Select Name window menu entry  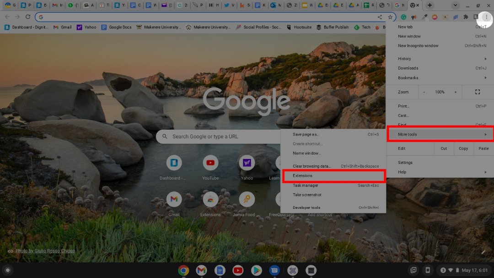click(x=333, y=153)
